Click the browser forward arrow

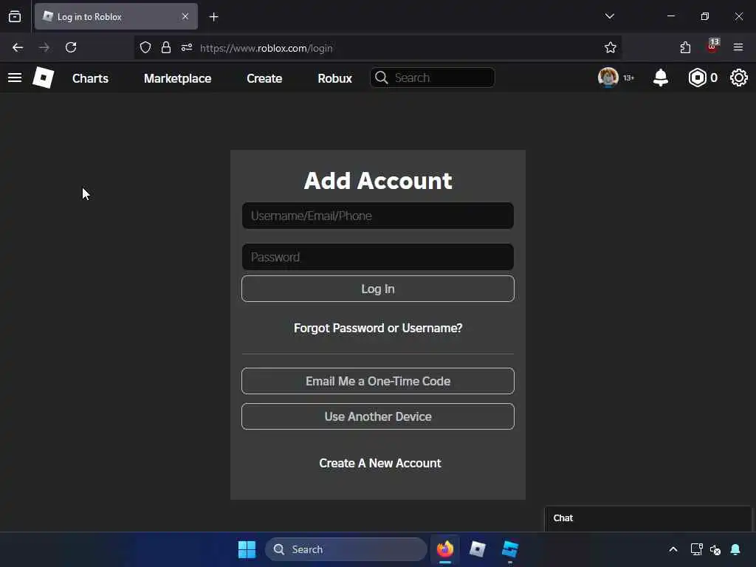click(44, 47)
